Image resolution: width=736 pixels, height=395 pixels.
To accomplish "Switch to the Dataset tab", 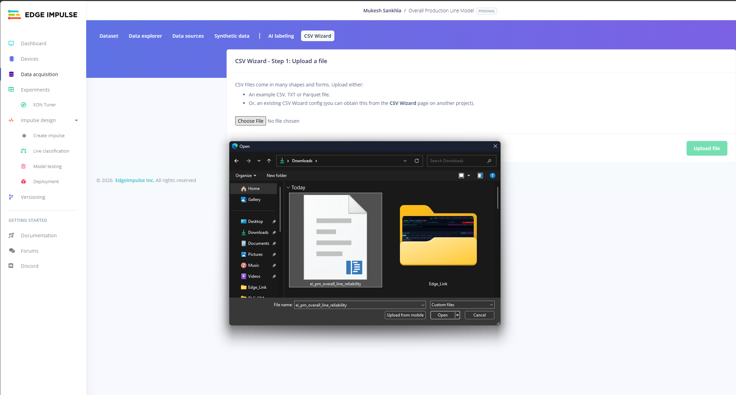I will 109,36.
